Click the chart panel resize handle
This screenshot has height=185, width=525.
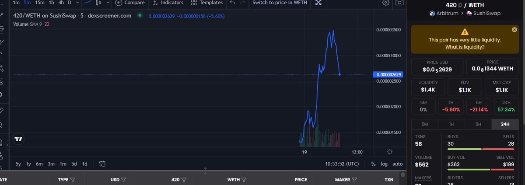click(x=205, y=171)
